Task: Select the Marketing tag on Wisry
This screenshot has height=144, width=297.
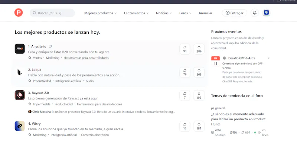Action: click(x=40, y=135)
